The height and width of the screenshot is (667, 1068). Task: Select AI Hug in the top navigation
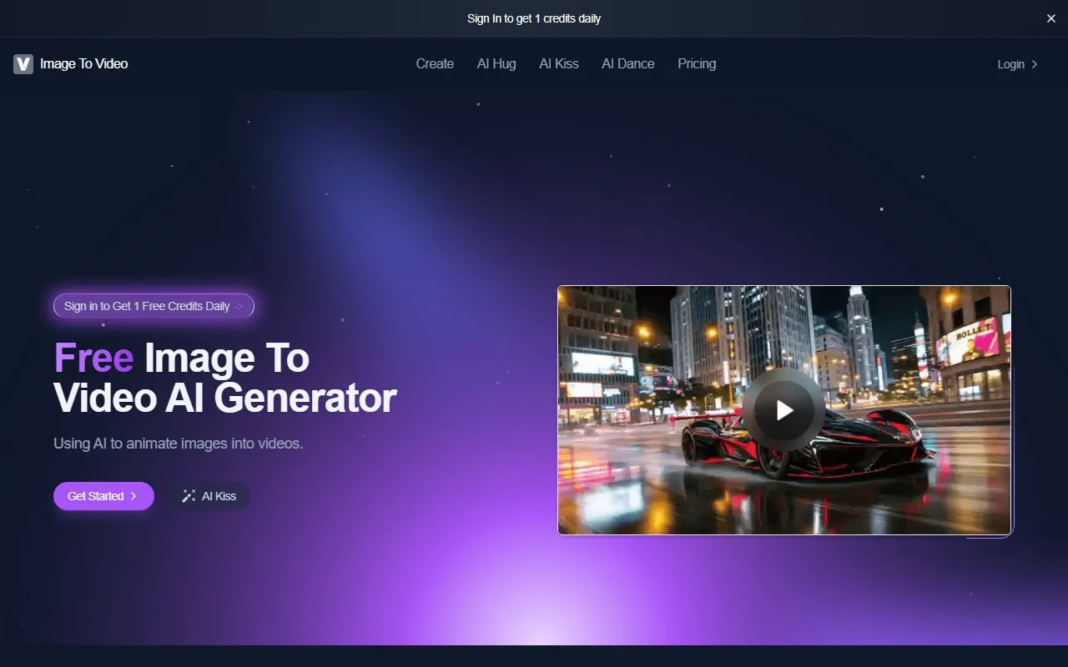pos(496,63)
